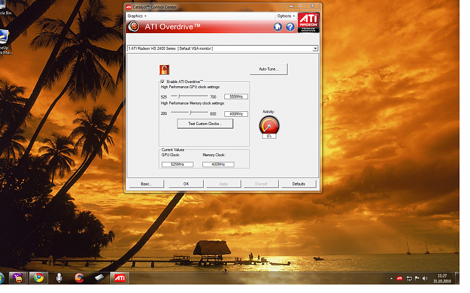Click the current Memory Clock 400MHz value
Viewport: 470px width, 293px height.
point(218,164)
